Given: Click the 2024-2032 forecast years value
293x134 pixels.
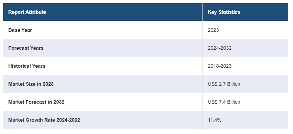Looking at the screenshot, I should pos(219,48).
